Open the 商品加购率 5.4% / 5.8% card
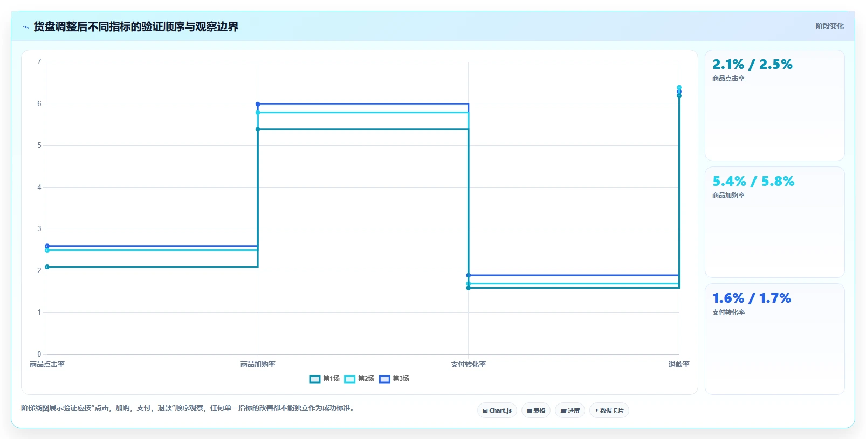 click(x=775, y=222)
